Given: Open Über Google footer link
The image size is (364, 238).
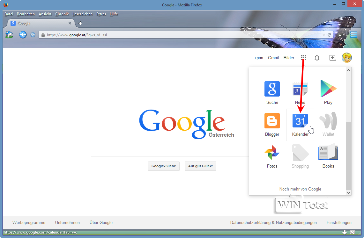Looking at the screenshot, I should (101, 222).
